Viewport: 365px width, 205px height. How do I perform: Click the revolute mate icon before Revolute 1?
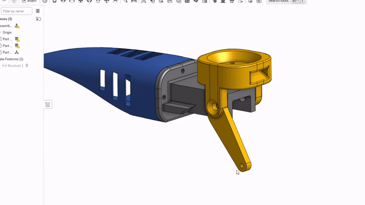[5, 66]
